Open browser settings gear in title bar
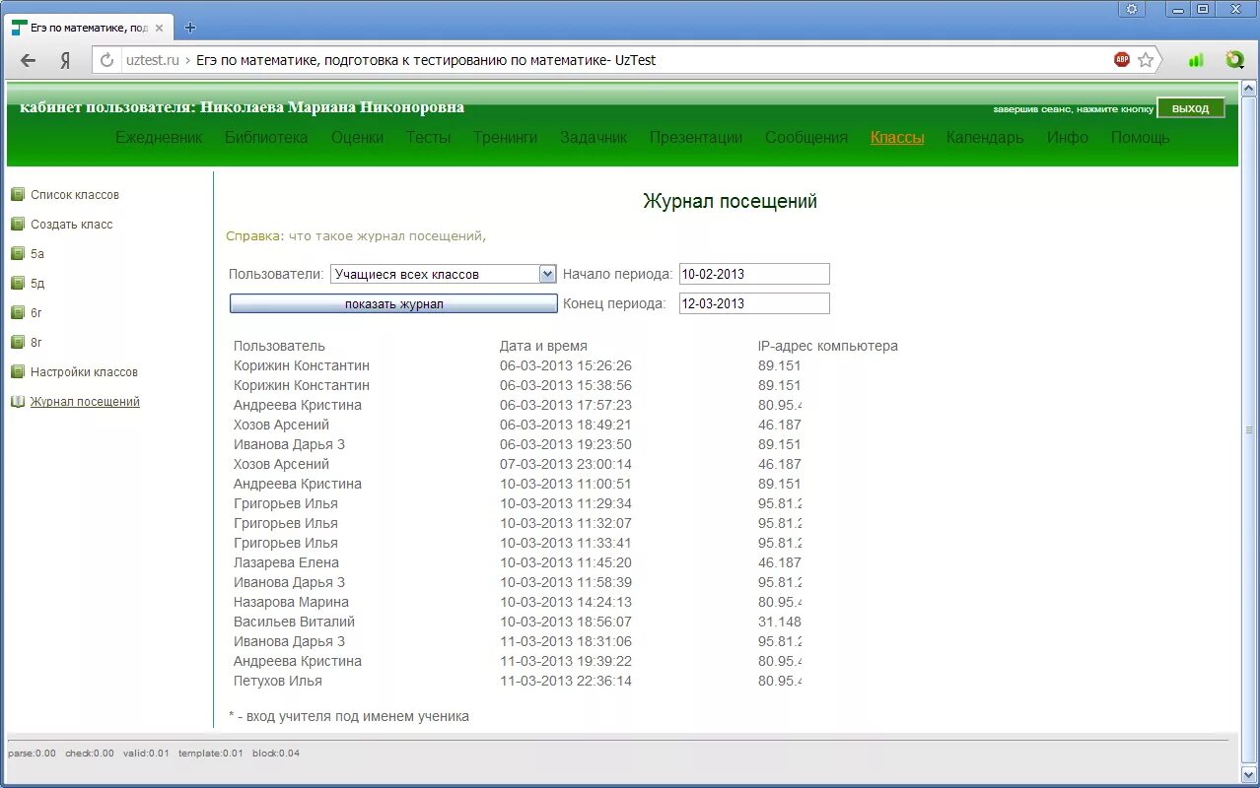 1132,9
